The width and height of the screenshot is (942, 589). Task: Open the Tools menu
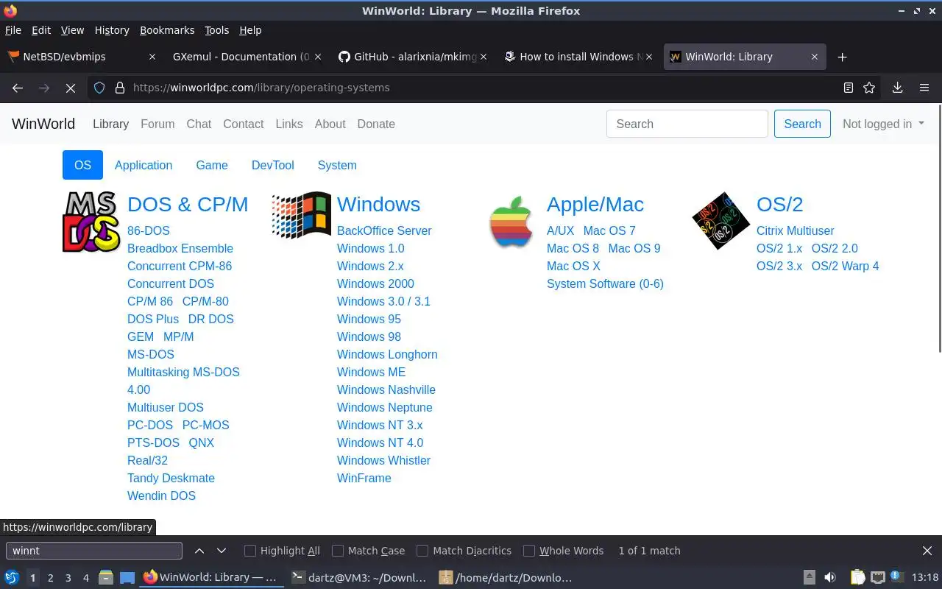tap(217, 30)
